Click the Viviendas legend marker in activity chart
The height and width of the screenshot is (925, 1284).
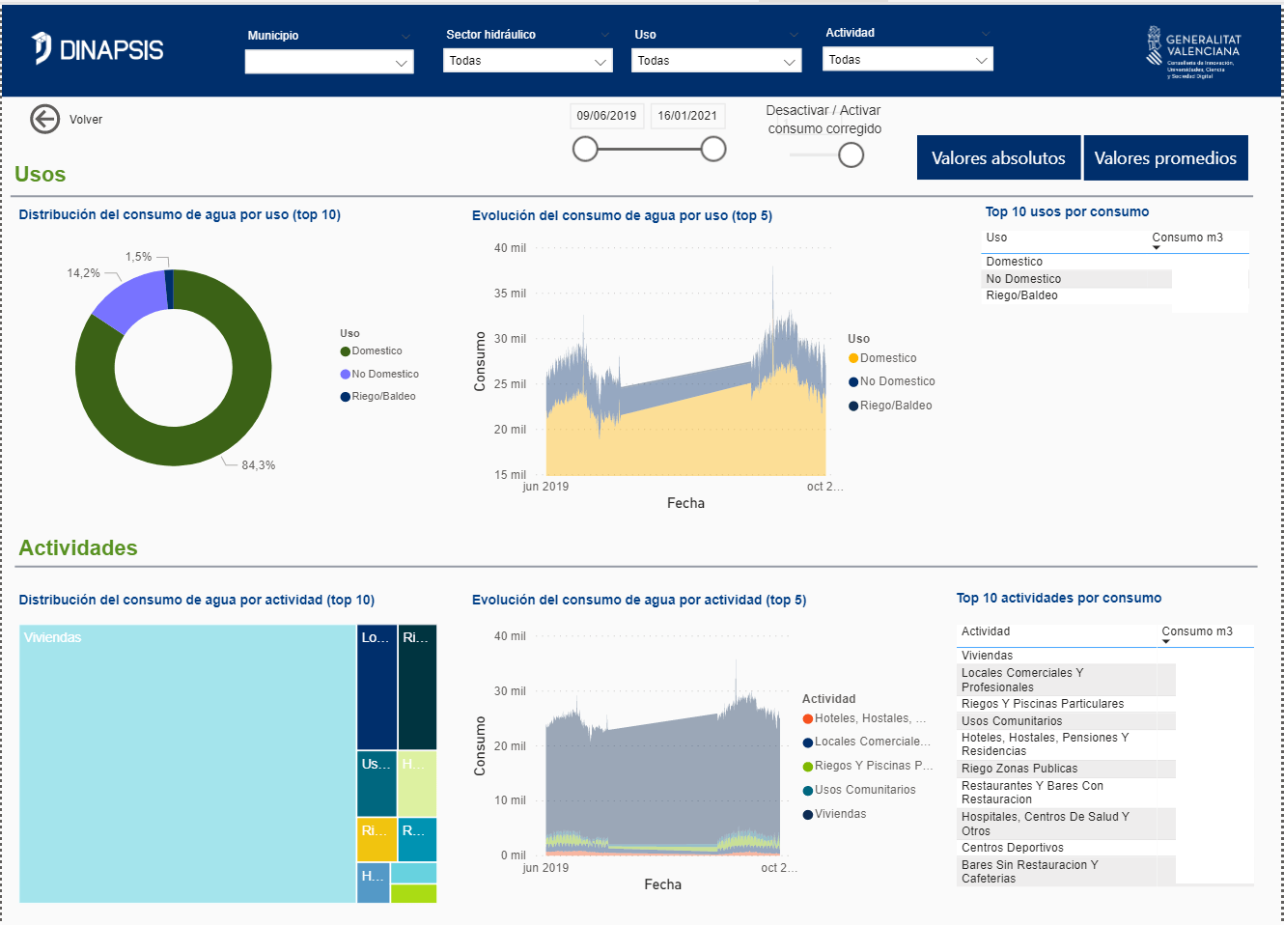point(807,815)
